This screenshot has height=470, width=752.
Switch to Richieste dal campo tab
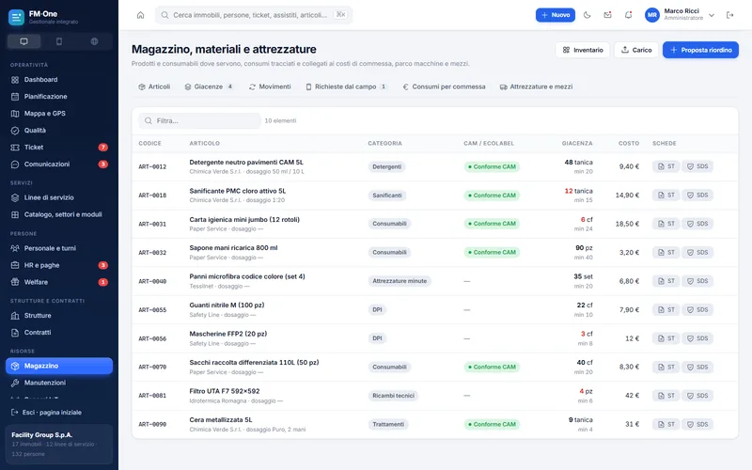(346, 86)
